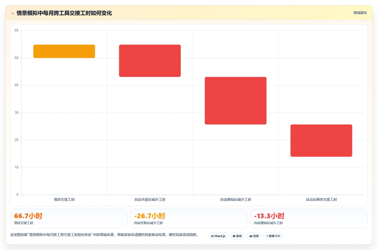Click x-axis label 自动通知后减少工时
This screenshot has width=378, height=250.
pos(236,199)
